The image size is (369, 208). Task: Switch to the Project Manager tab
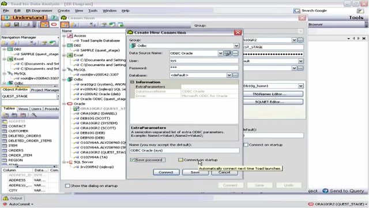[44, 90]
